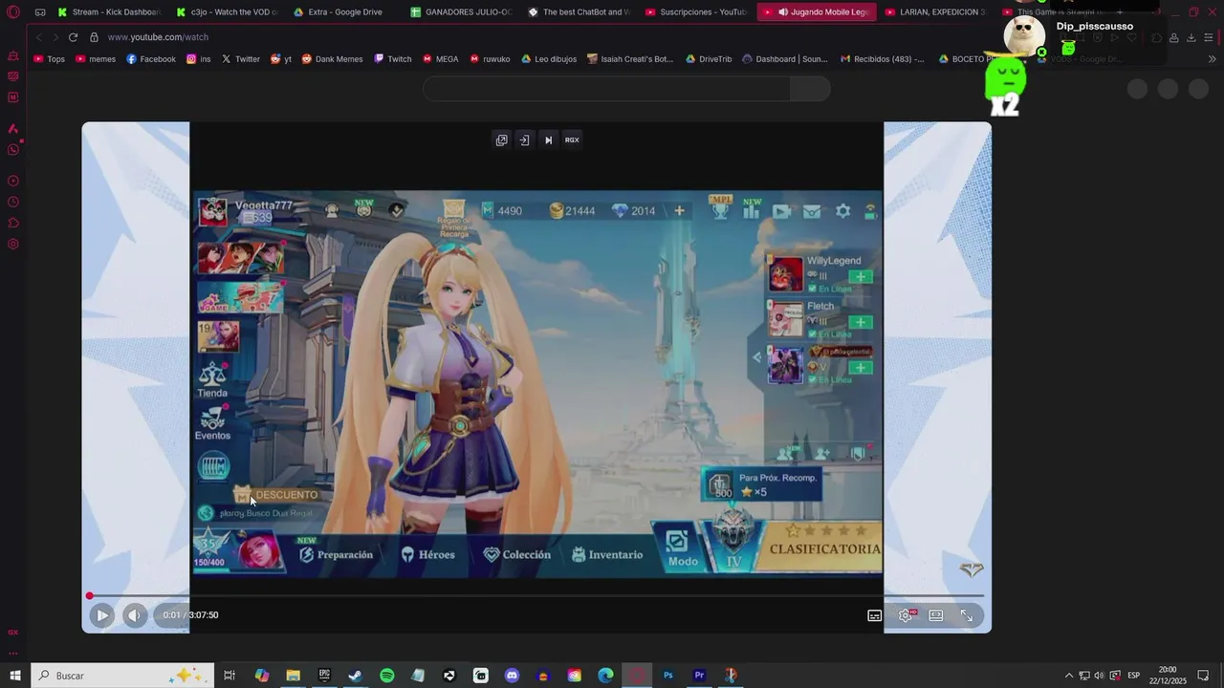The image size is (1224, 688).
Task: Click the video pop-out icon above player
Action: tap(501, 140)
